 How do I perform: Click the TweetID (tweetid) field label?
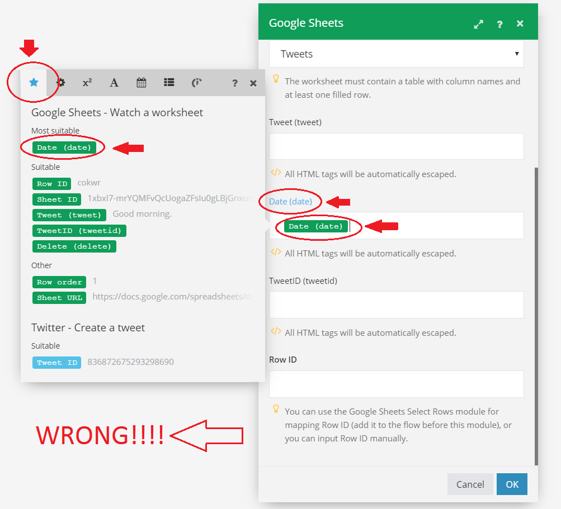tap(303, 281)
